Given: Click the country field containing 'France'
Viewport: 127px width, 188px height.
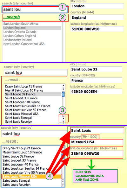Looking at the screenshot, I should coord(96,80).
